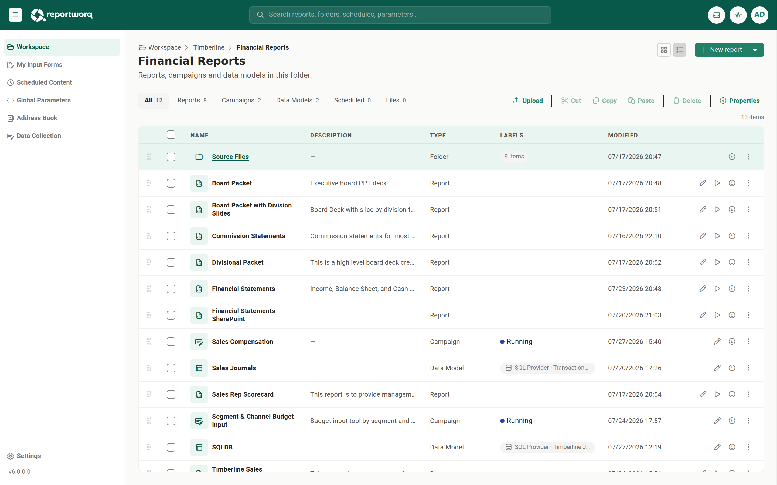Check the Source Files row checkbox
This screenshot has width=777, height=485.
(x=171, y=157)
